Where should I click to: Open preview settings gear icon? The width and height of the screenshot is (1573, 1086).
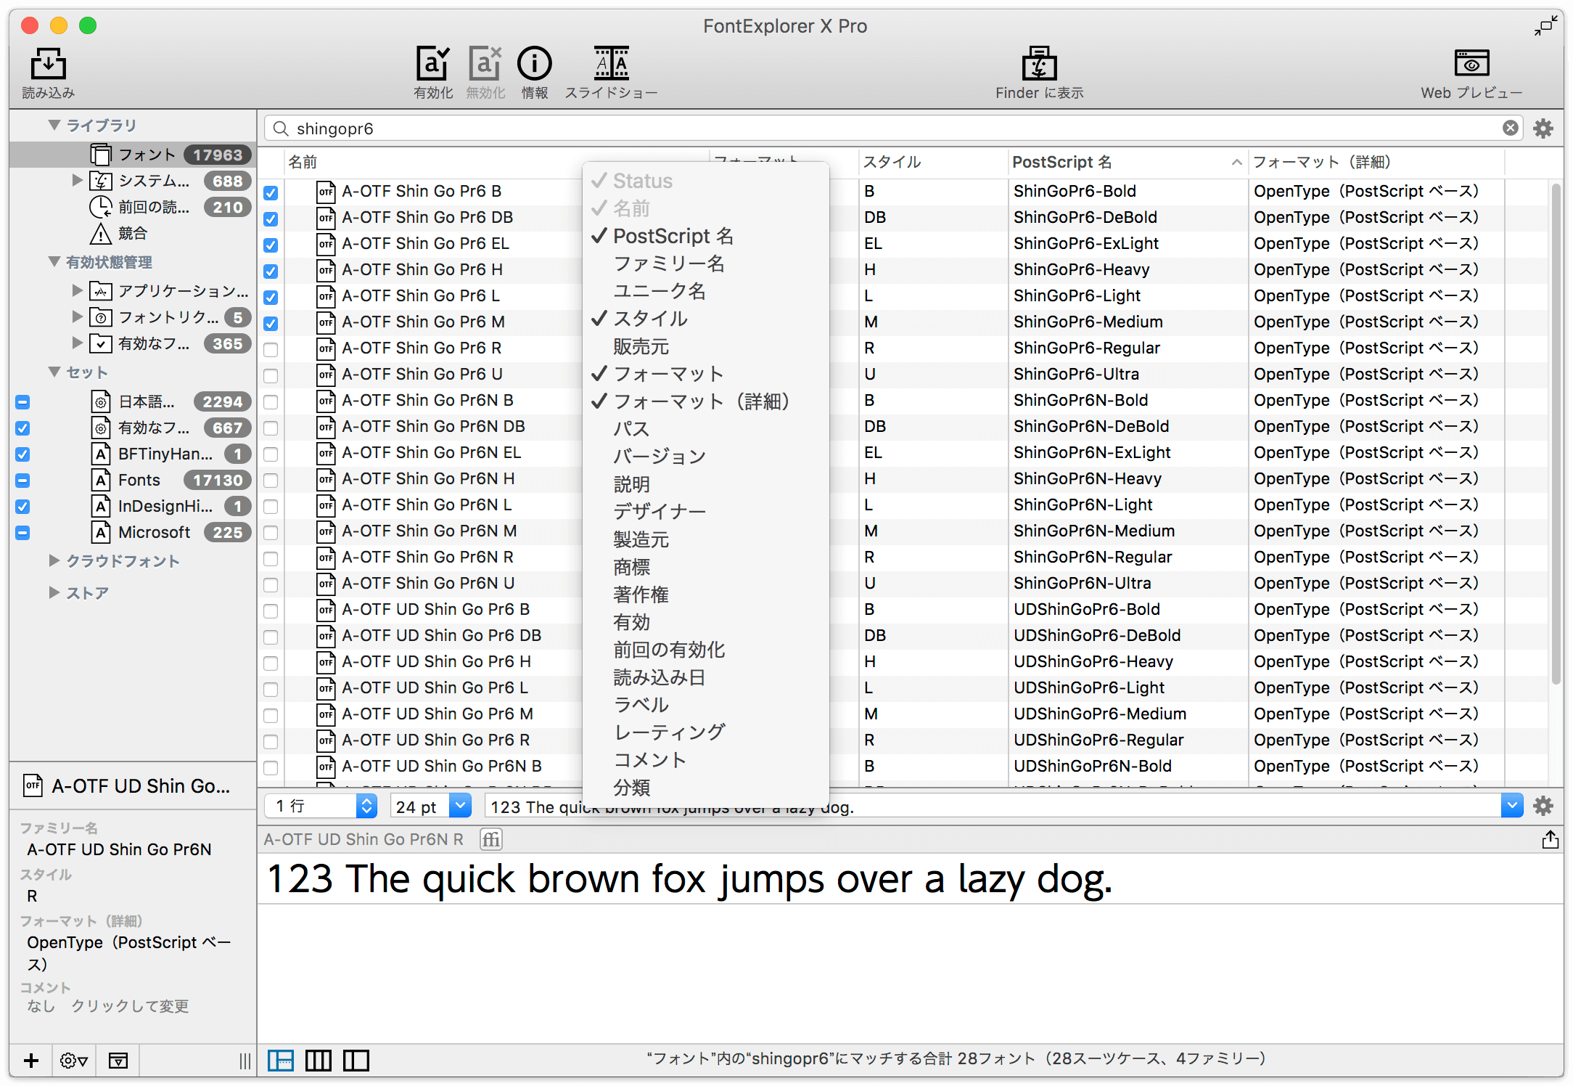[1543, 806]
